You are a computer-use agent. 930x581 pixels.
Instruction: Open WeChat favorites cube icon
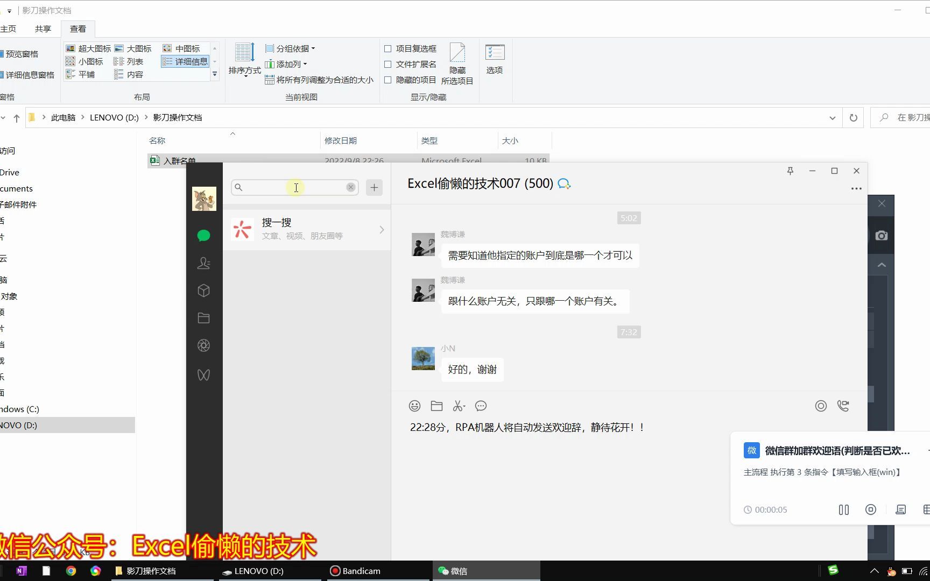click(203, 290)
